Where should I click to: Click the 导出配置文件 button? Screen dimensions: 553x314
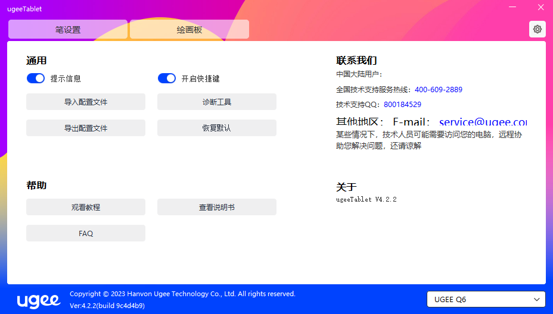pyautogui.click(x=86, y=128)
